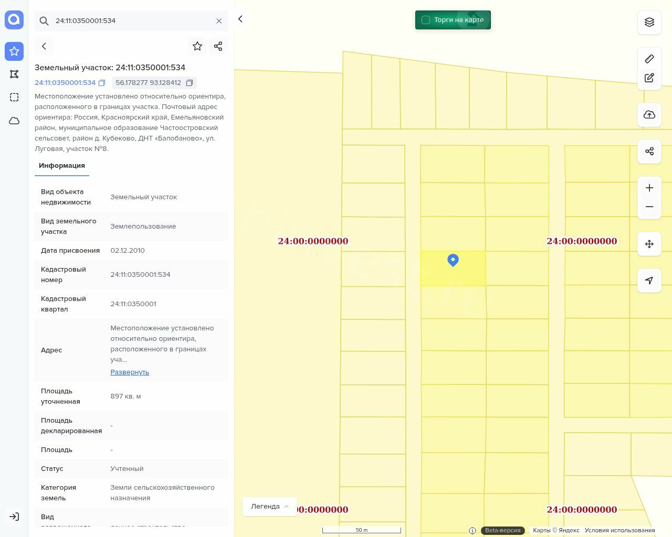Zoom out on the map
The image size is (672, 537).
click(x=649, y=207)
